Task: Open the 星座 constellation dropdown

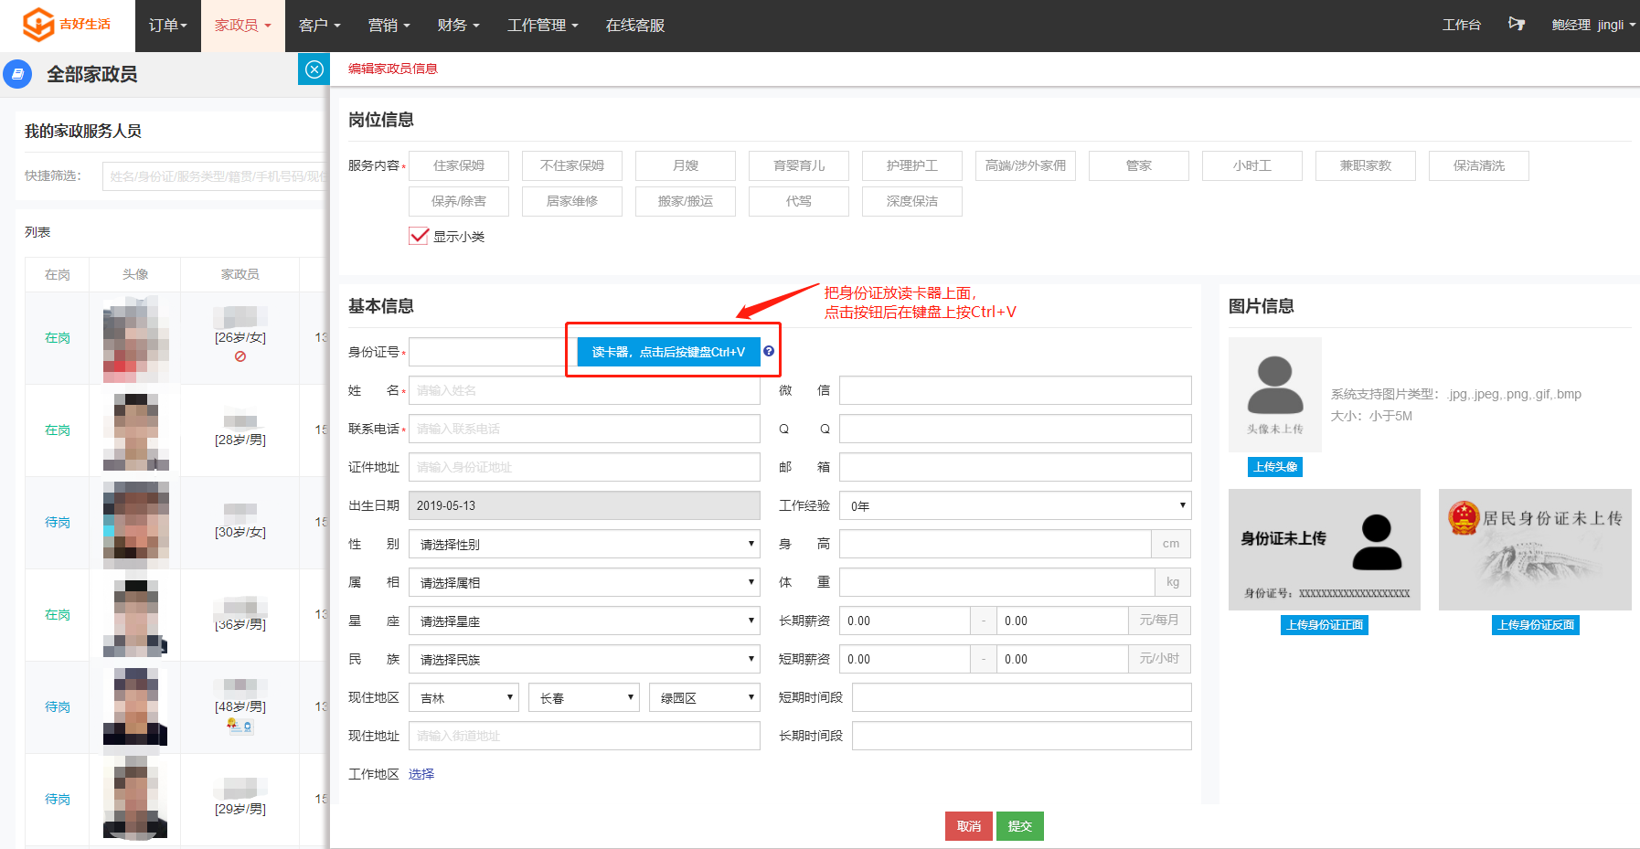Action: [584, 621]
